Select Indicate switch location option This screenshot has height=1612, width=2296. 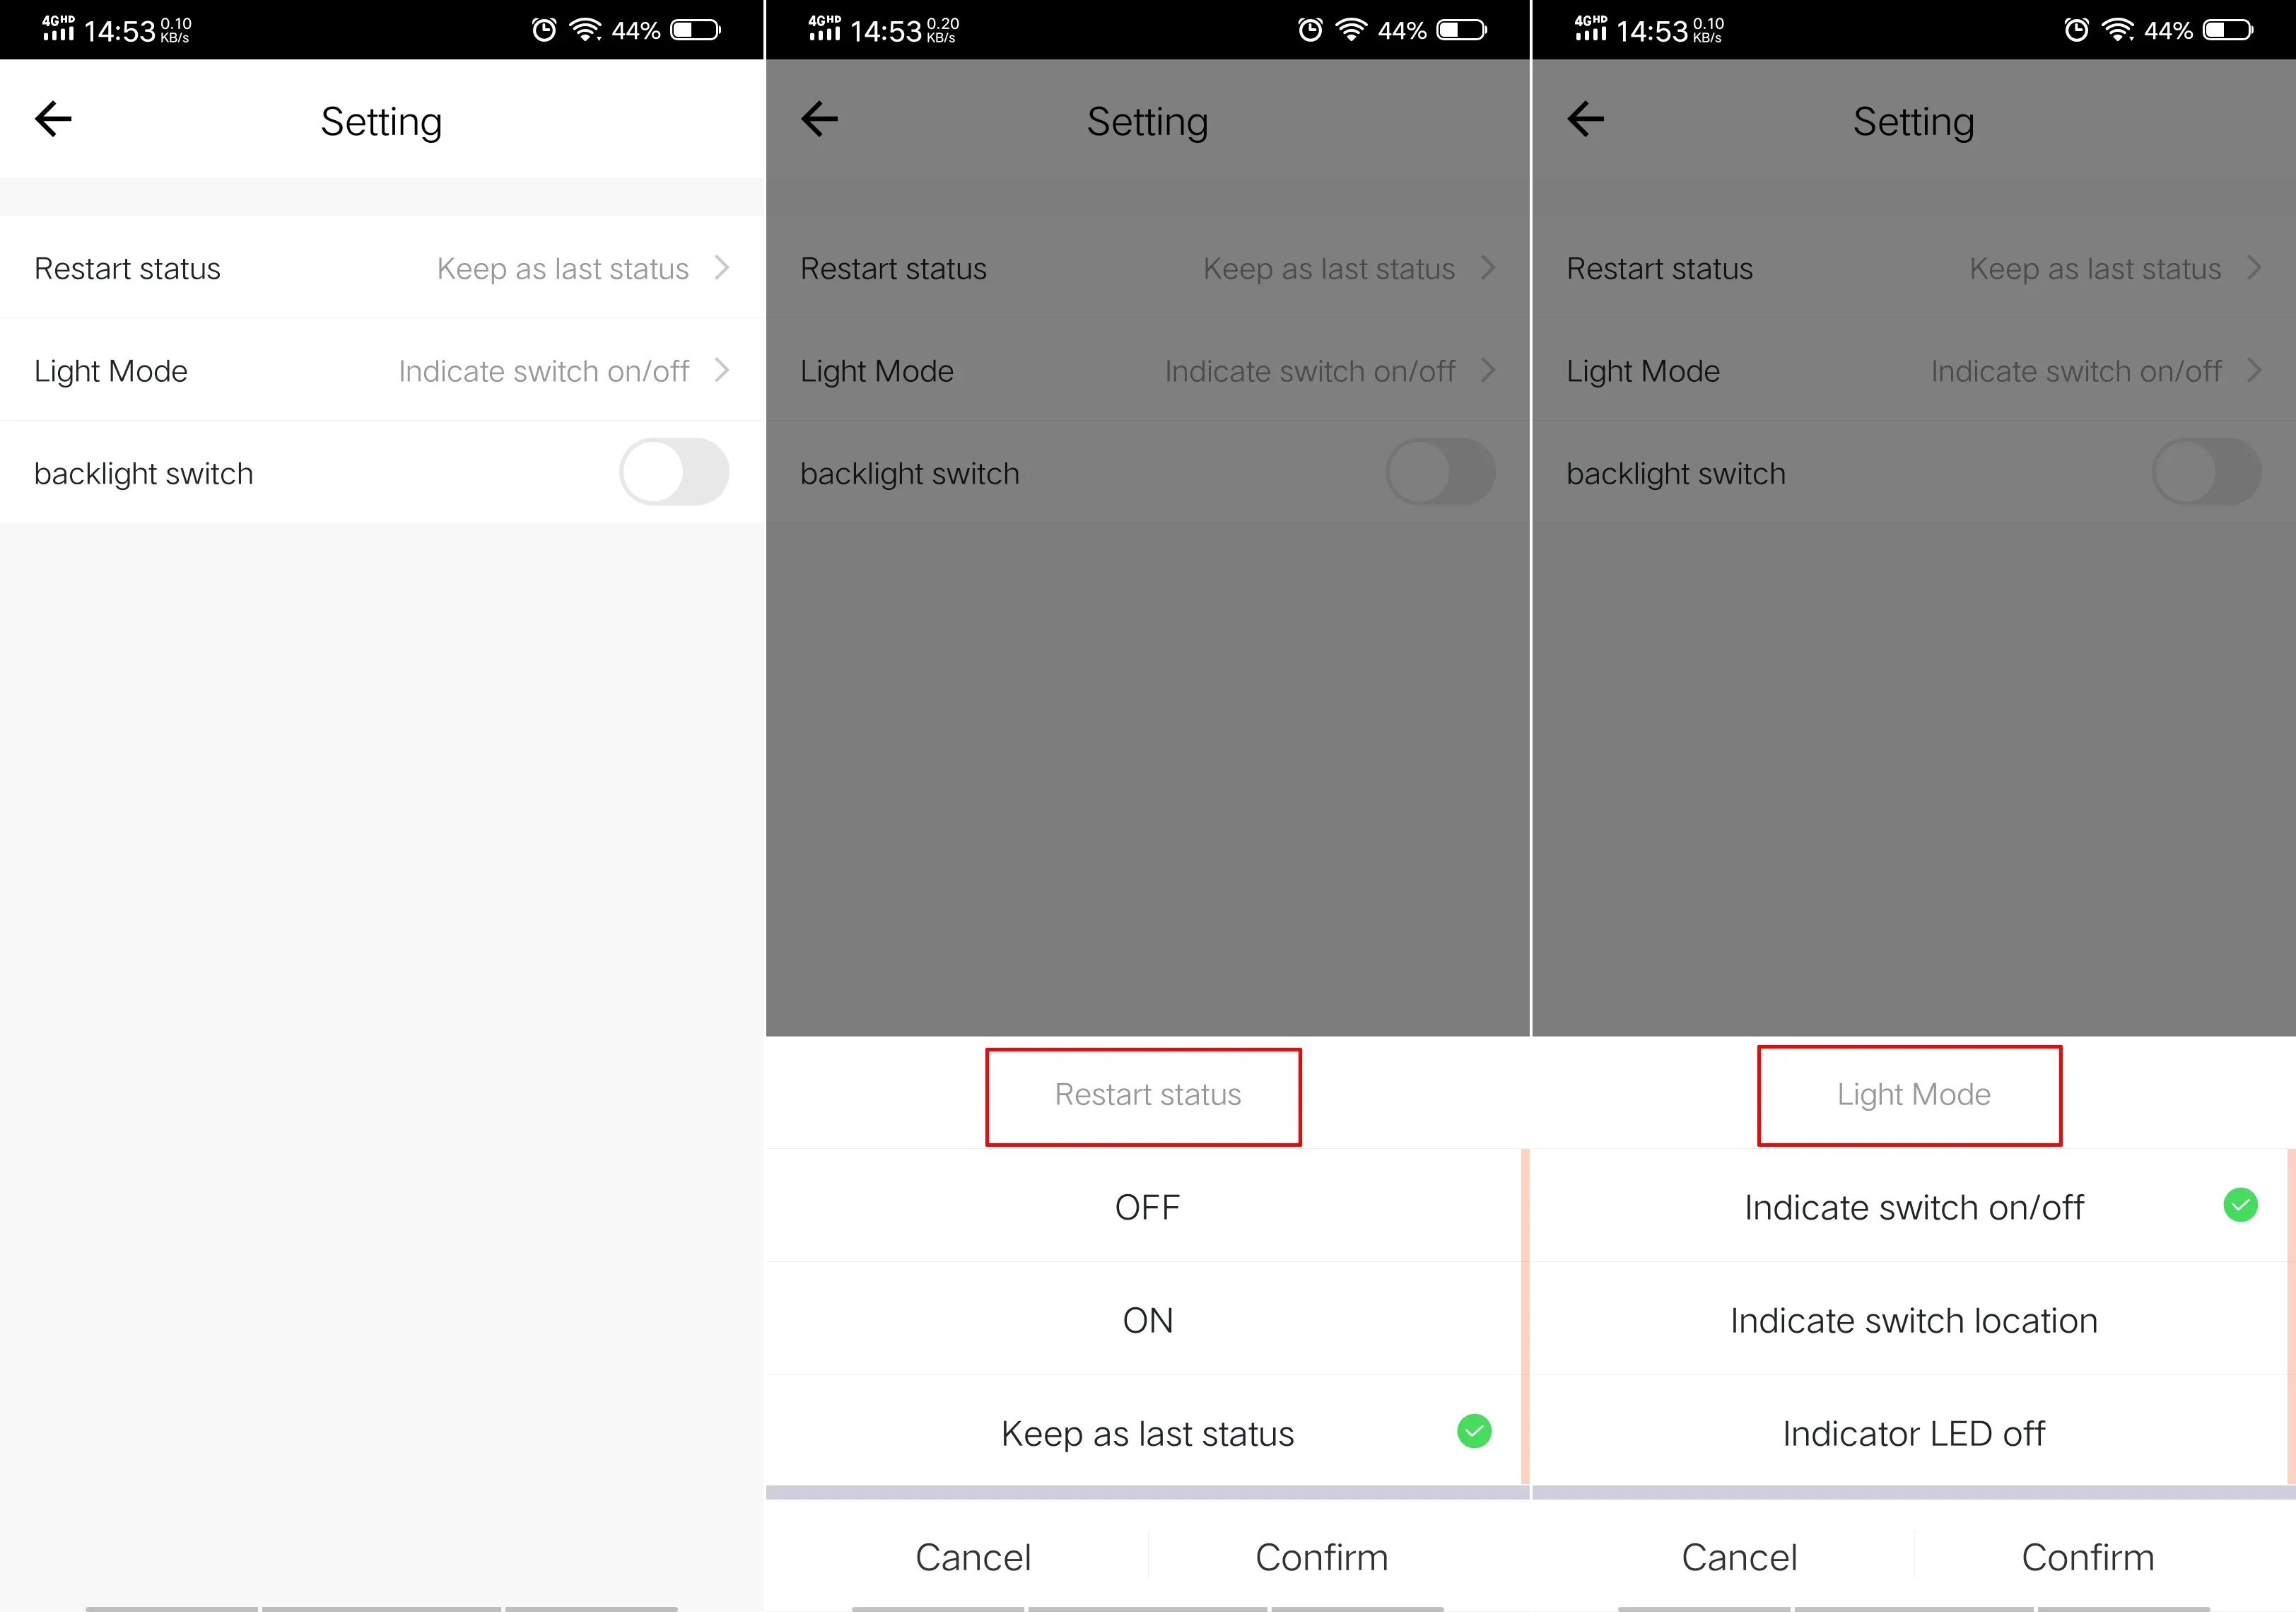[x=1913, y=1320]
